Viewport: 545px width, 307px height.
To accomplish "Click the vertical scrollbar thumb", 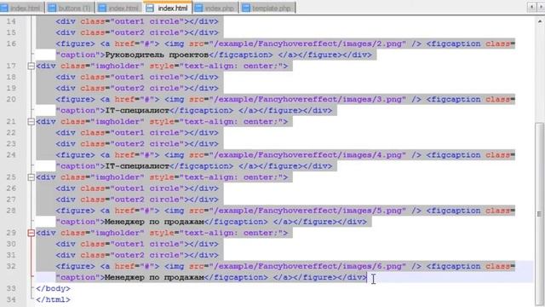I will [x=540, y=213].
